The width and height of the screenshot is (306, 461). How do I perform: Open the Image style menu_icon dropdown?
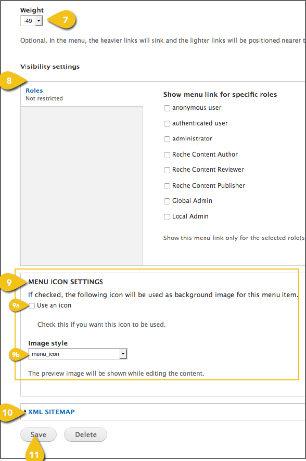point(78,354)
